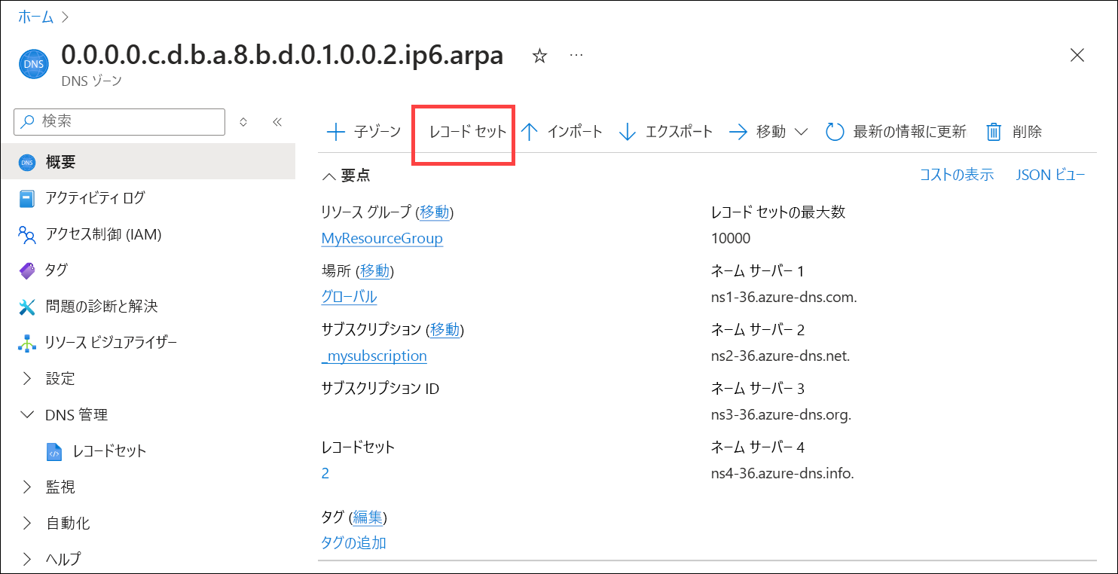Click 移動 link next to リソース グループ
The height and width of the screenshot is (574, 1118).
click(x=435, y=212)
